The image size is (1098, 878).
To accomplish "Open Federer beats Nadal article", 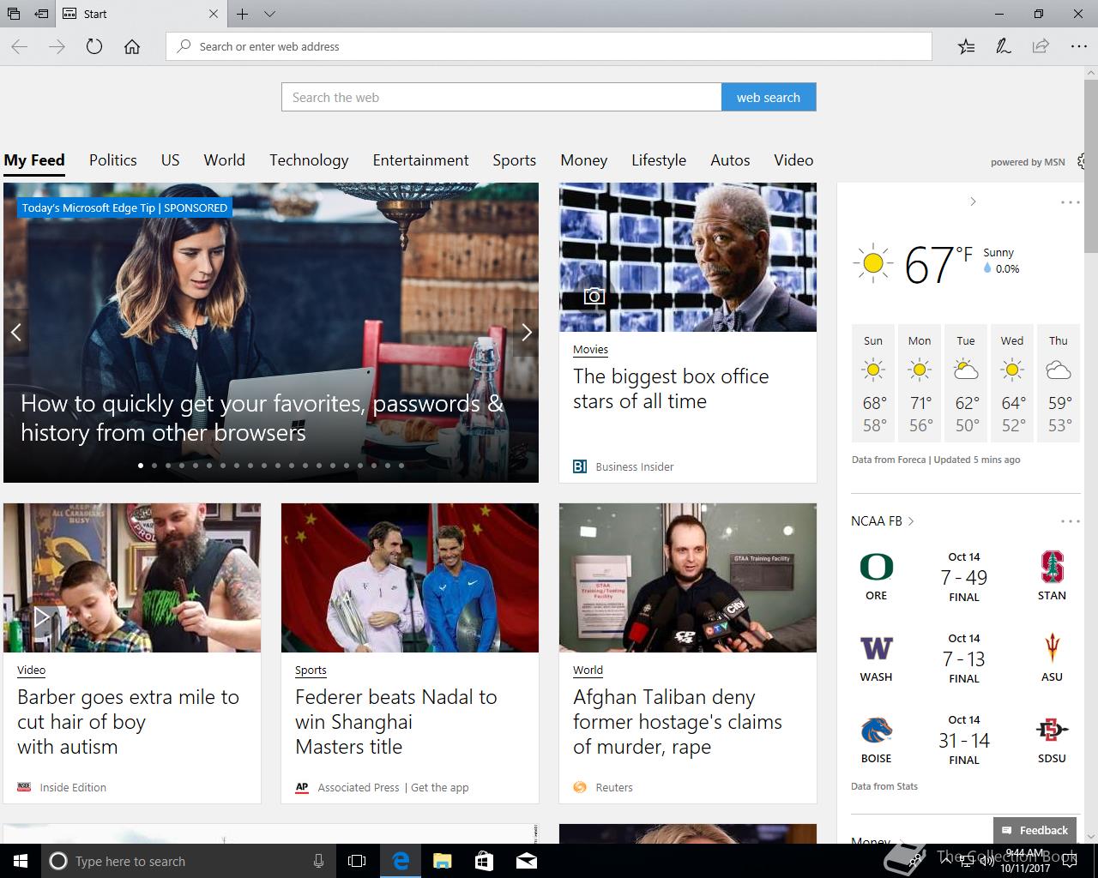I will click(396, 722).
